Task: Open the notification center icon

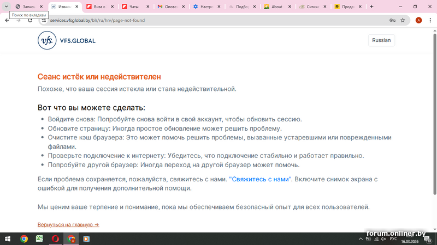Action: tap(428, 239)
